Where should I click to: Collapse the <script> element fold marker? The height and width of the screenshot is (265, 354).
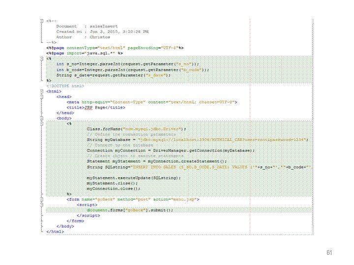pos(42,205)
